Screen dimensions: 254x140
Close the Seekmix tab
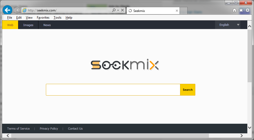[177, 11]
